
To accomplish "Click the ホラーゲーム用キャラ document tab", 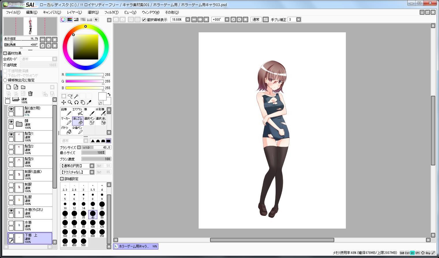I will (136, 246).
